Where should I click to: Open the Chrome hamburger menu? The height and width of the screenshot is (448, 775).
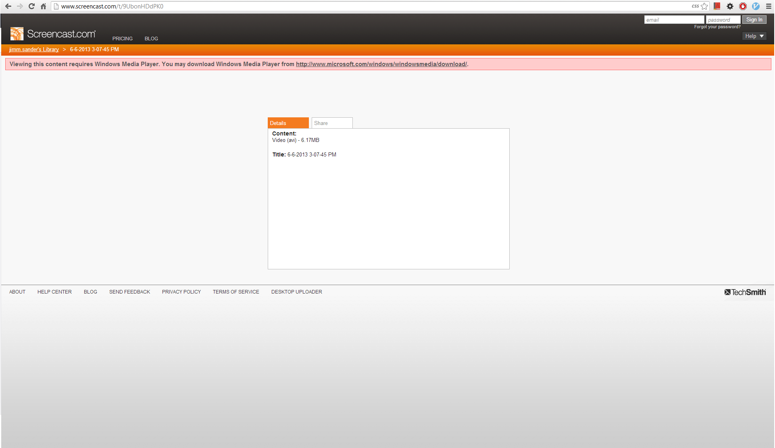[769, 6]
